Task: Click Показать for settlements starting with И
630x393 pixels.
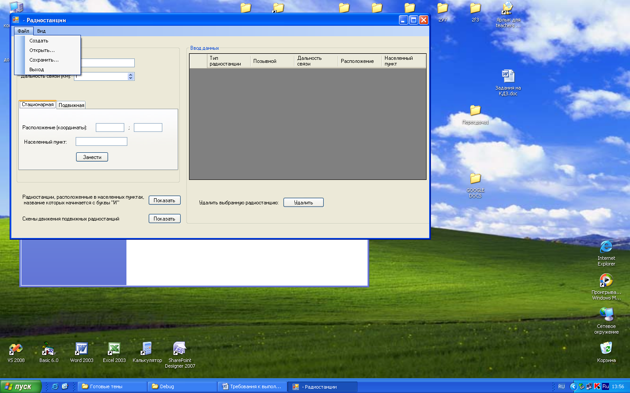Action: 164,200
